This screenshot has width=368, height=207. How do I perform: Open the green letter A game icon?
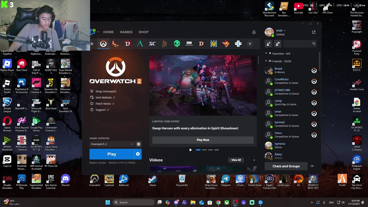(140, 44)
